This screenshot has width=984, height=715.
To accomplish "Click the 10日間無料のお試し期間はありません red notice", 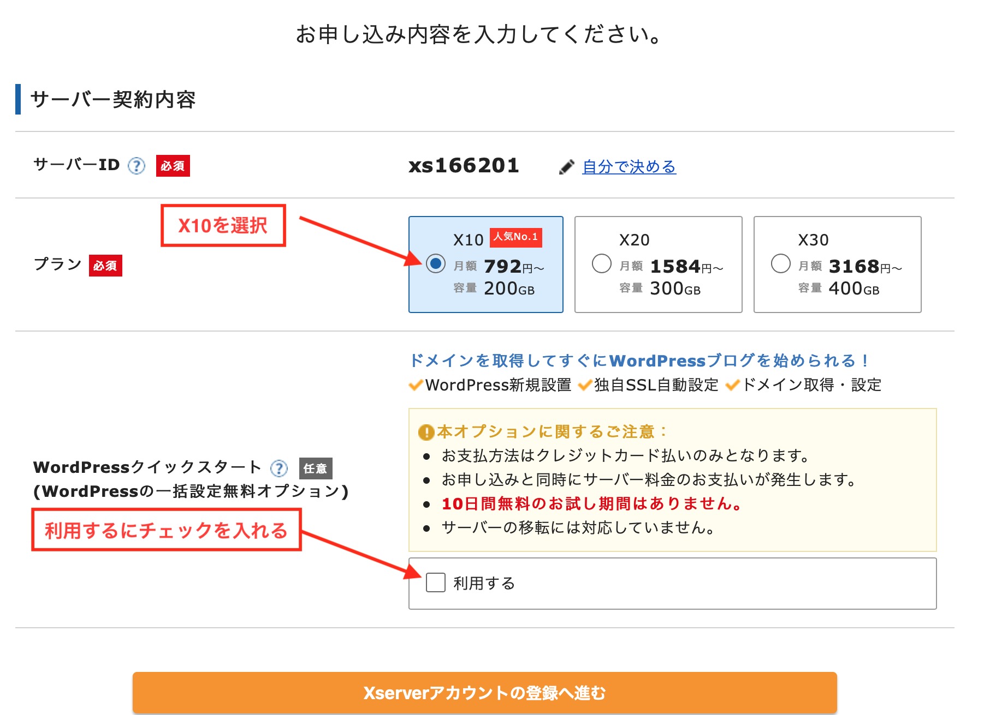I will click(x=592, y=503).
